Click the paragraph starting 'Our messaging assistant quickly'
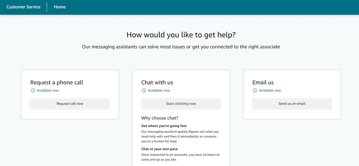 pyautogui.click(x=180, y=136)
